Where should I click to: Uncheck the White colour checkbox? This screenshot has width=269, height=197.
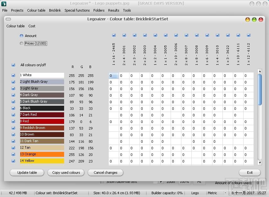pyautogui.click(x=14, y=75)
